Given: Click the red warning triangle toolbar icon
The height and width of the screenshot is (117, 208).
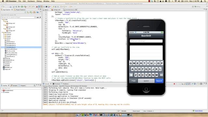Looking at the screenshot, I should tap(37, 6).
